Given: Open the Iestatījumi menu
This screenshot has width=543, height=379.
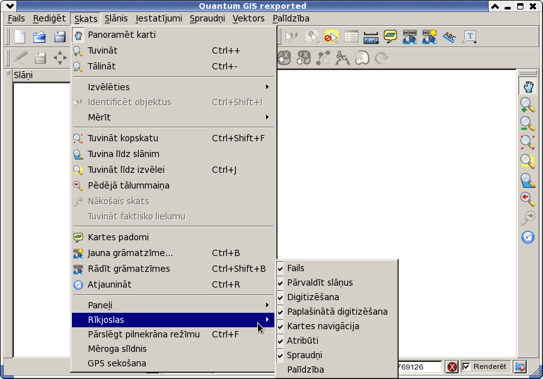Looking at the screenshot, I should [x=158, y=18].
